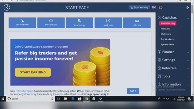Screen dimensions: 194x109
Task: Click the Tools wrench icon
Action: pyautogui.click(x=159, y=76)
